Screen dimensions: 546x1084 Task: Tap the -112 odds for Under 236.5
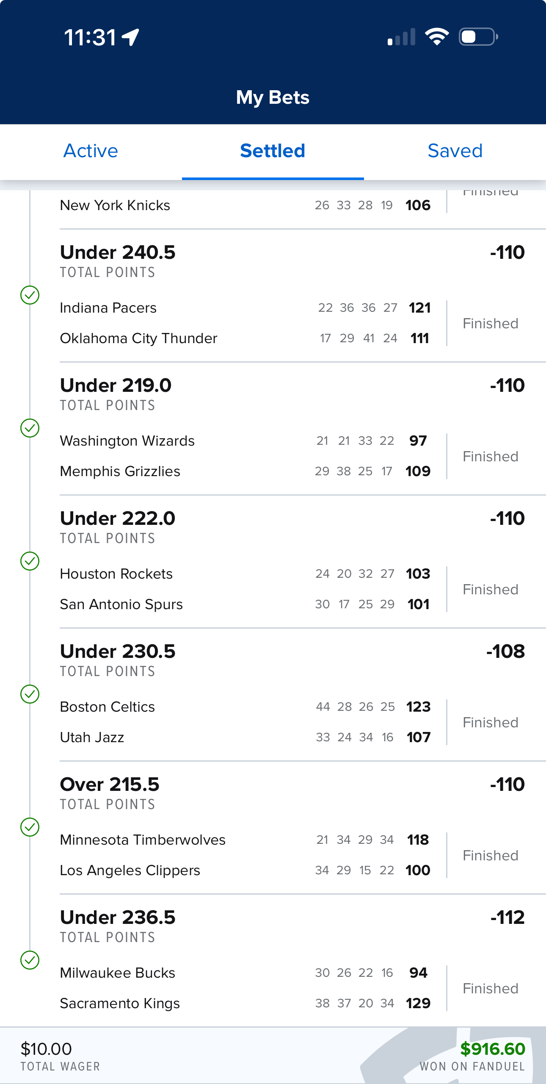tap(507, 918)
